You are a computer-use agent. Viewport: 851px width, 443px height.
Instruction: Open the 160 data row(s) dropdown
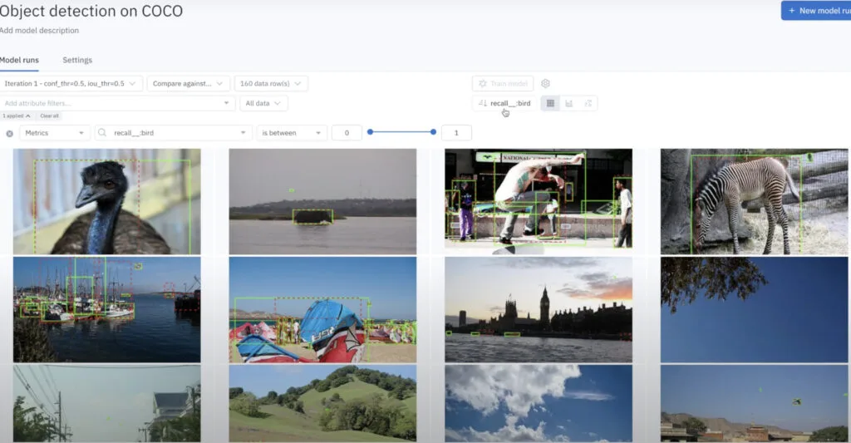pyautogui.click(x=271, y=83)
